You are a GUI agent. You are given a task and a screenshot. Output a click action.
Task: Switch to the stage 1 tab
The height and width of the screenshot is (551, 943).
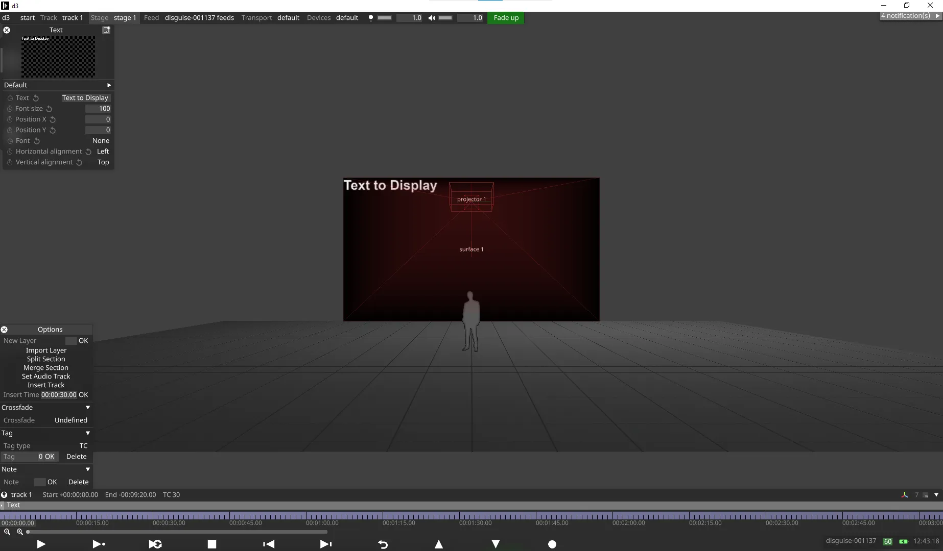(125, 17)
